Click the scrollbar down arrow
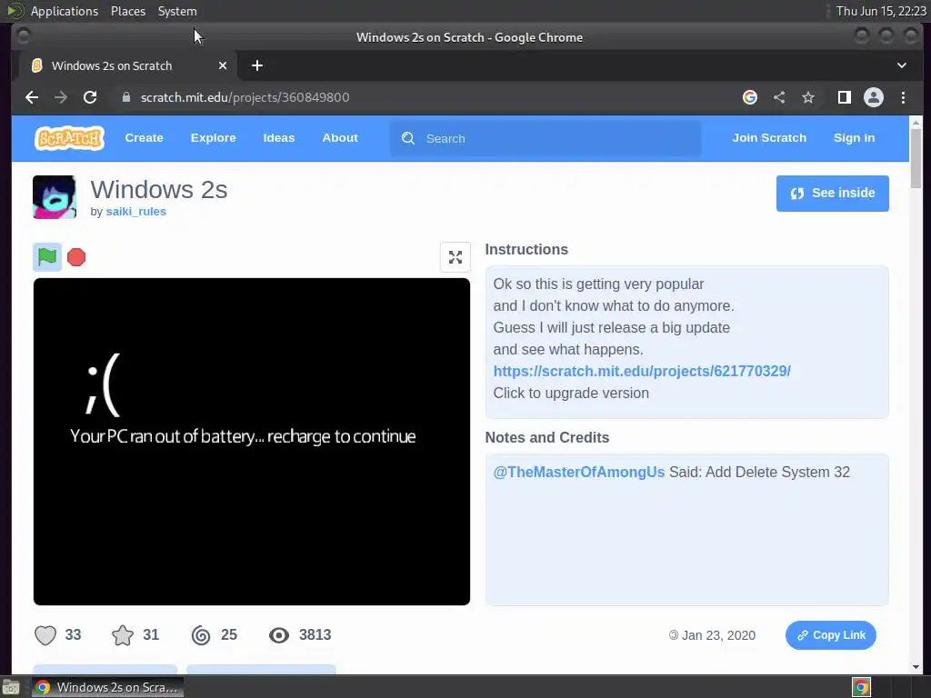 [916, 667]
